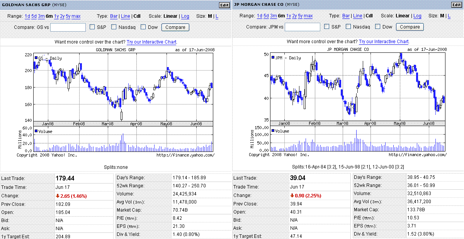Switch JPM chart range to max
The image size is (464, 239).
point(308,16)
